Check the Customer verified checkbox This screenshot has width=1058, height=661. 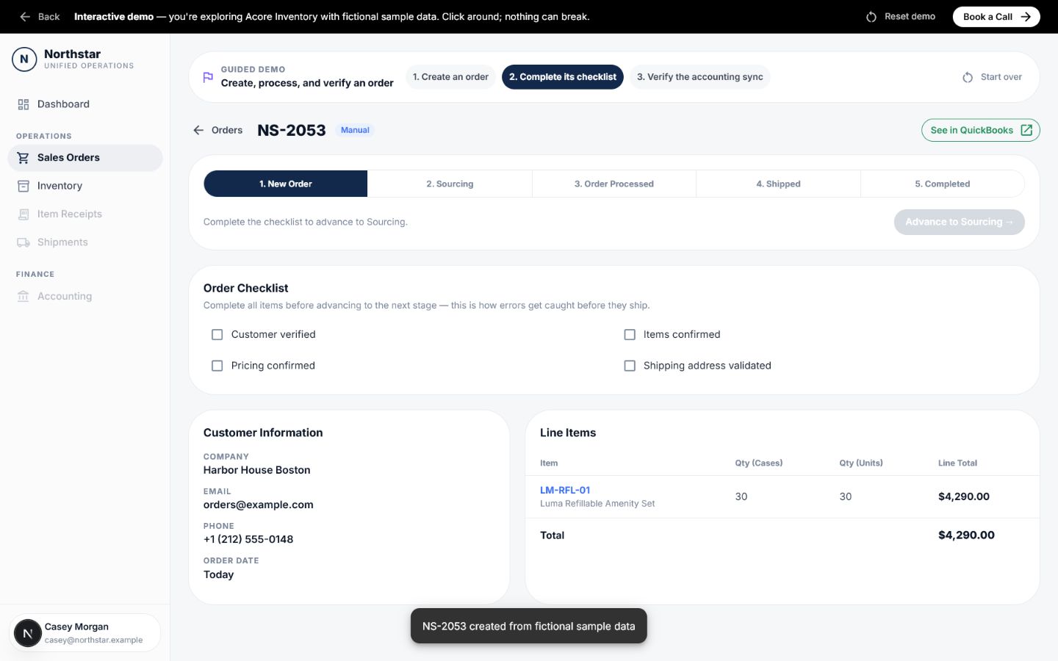point(217,335)
